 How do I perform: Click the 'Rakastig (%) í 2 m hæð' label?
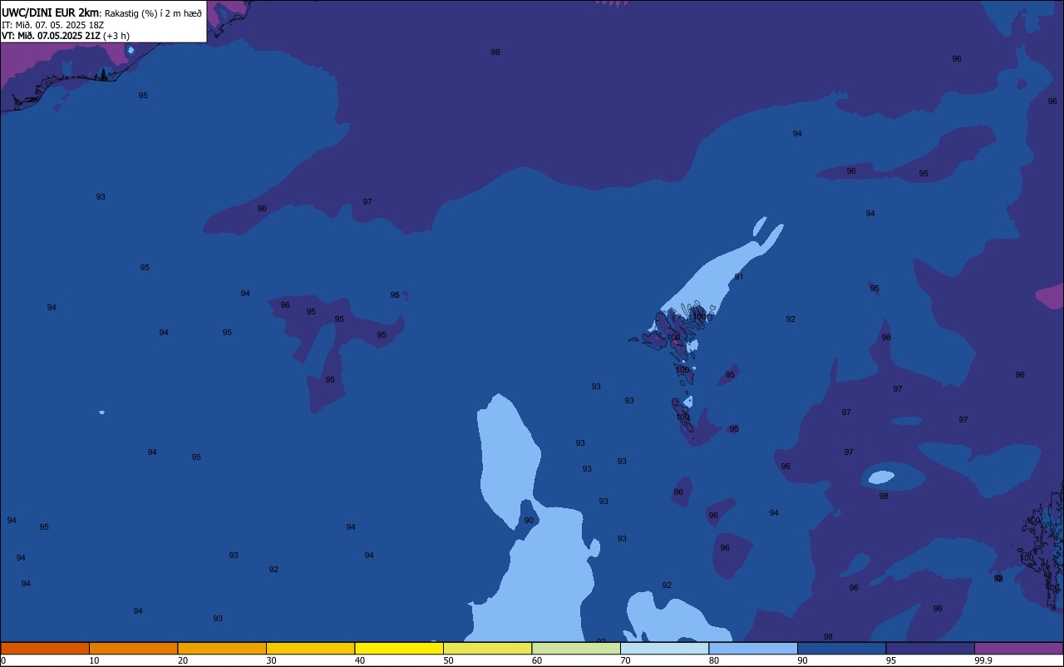[x=153, y=13]
